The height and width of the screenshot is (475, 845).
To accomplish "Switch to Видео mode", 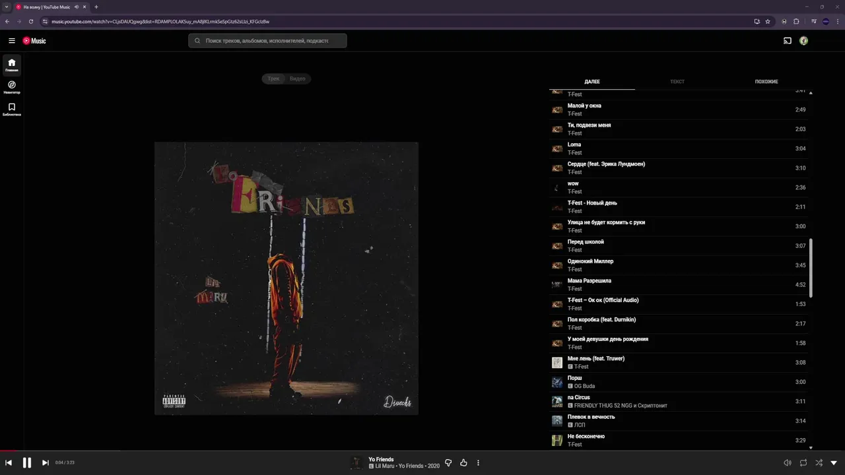I will click(x=298, y=79).
